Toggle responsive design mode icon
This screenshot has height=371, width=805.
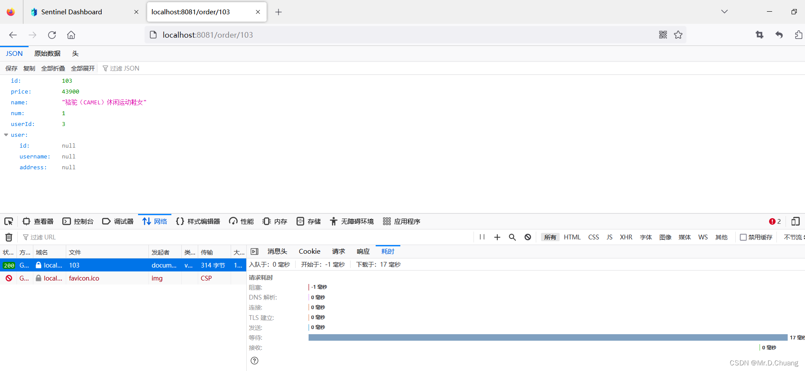click(x=795, y=222)
